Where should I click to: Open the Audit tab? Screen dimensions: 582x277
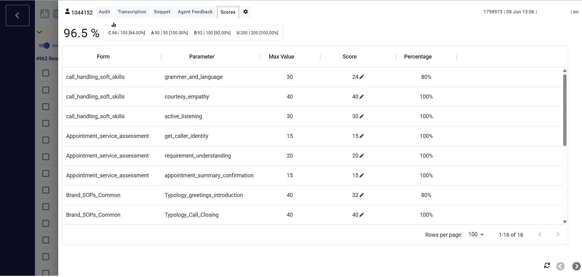(x=104, y=12)
